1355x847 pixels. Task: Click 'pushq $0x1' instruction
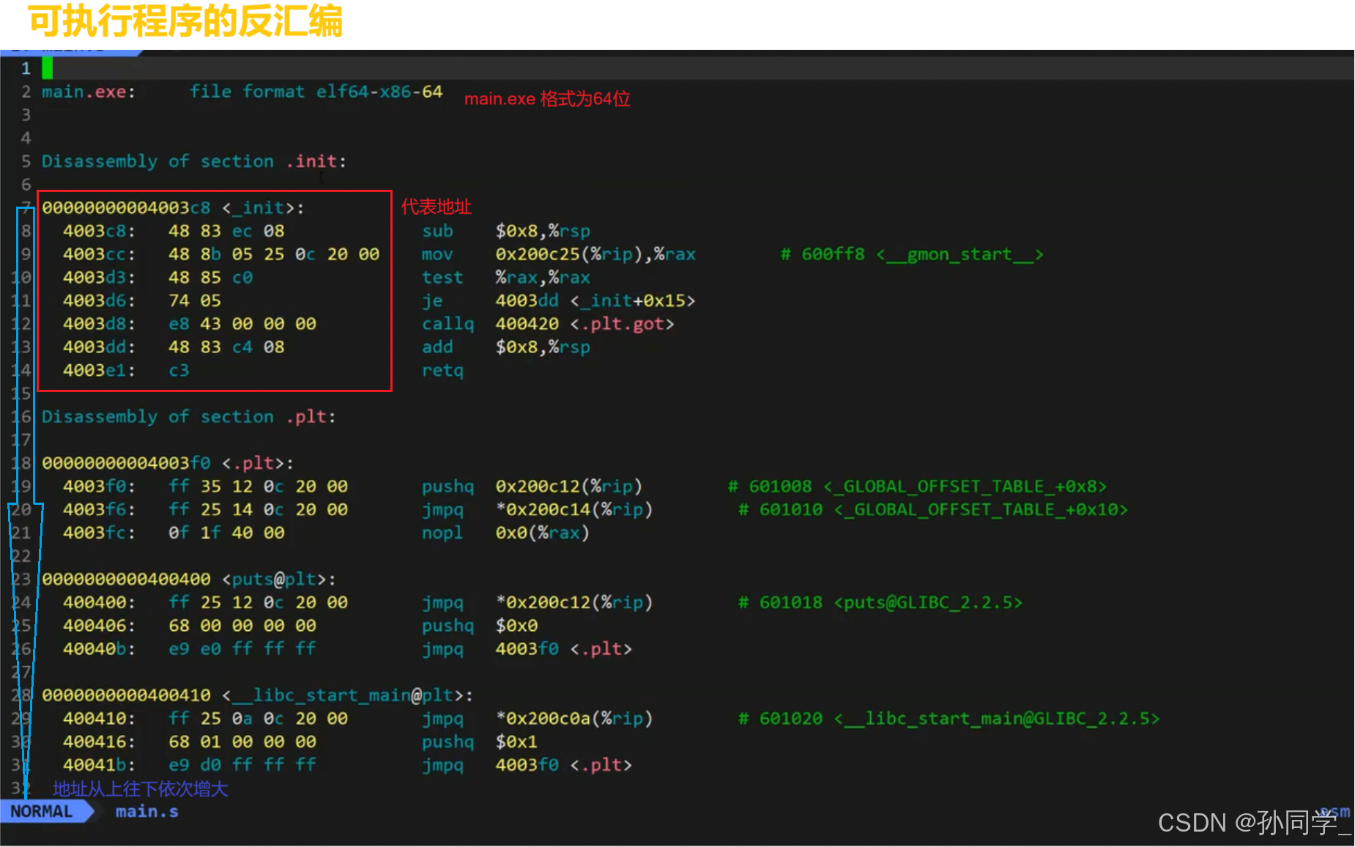coord(480,741)
